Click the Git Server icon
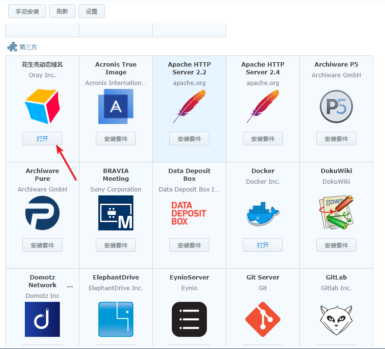385x349 pixels. pyautogui.click(x=263, y=319)
